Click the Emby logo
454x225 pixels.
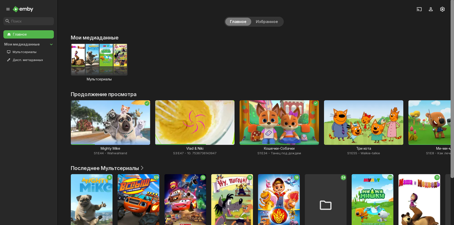click(23, 9)
